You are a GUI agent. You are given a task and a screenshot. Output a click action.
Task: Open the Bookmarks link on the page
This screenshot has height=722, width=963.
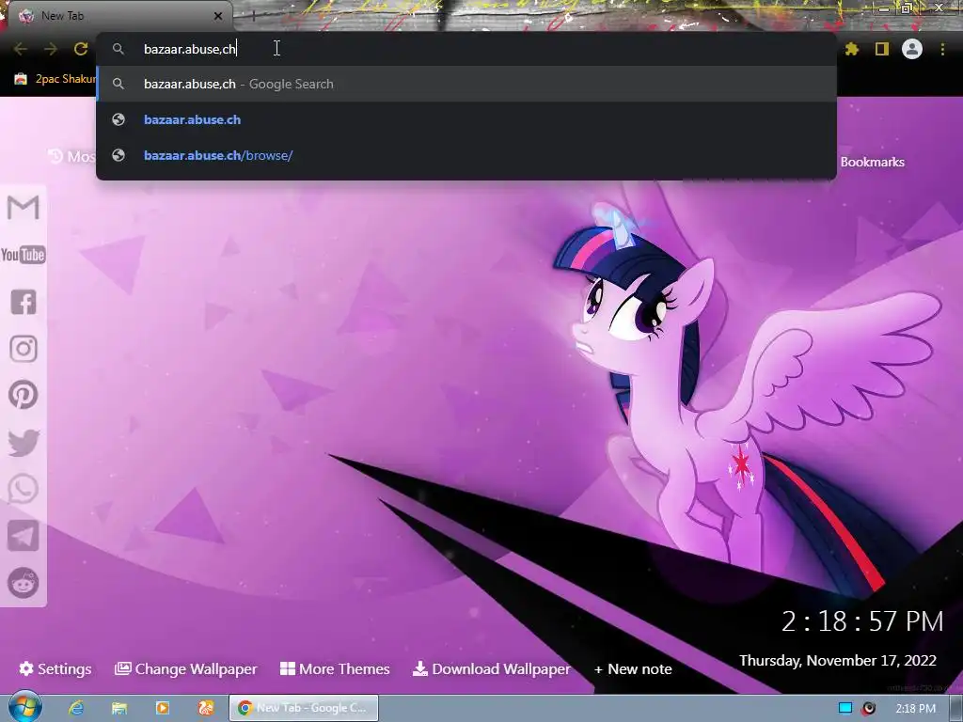point(872,162)
